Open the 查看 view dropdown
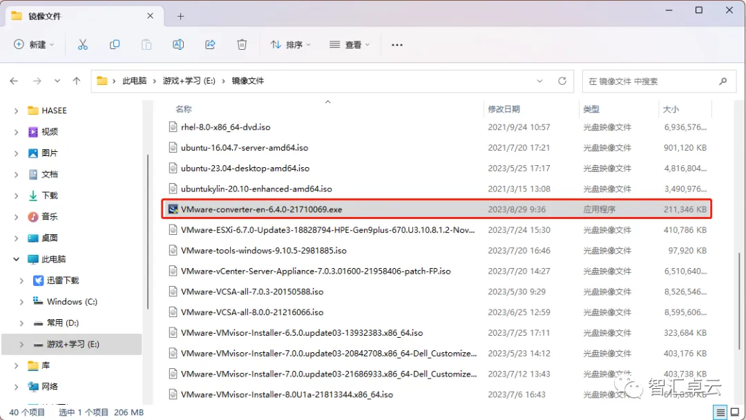 350,45
